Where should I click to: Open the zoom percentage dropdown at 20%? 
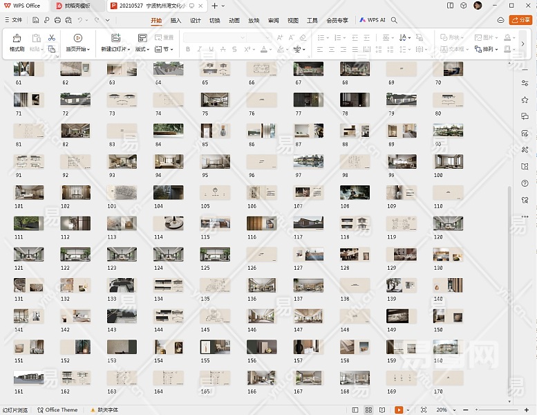[443, 410]
